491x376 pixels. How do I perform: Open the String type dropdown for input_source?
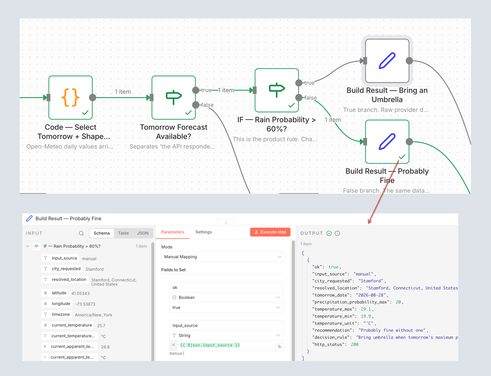pyautogui.click(x=226, y=336)
